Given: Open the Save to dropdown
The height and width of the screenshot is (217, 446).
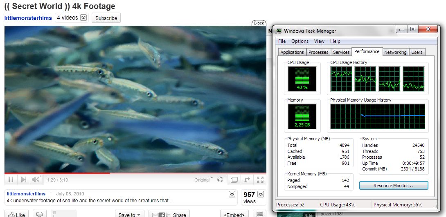Looking at the screenshot, I should click(x=131, y=215).
